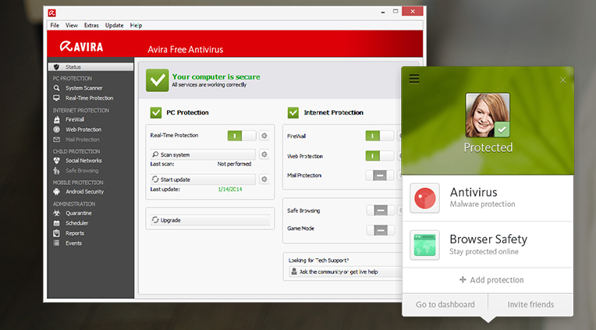
Task: Open the Help menu
Action: (x=136, y=25)
